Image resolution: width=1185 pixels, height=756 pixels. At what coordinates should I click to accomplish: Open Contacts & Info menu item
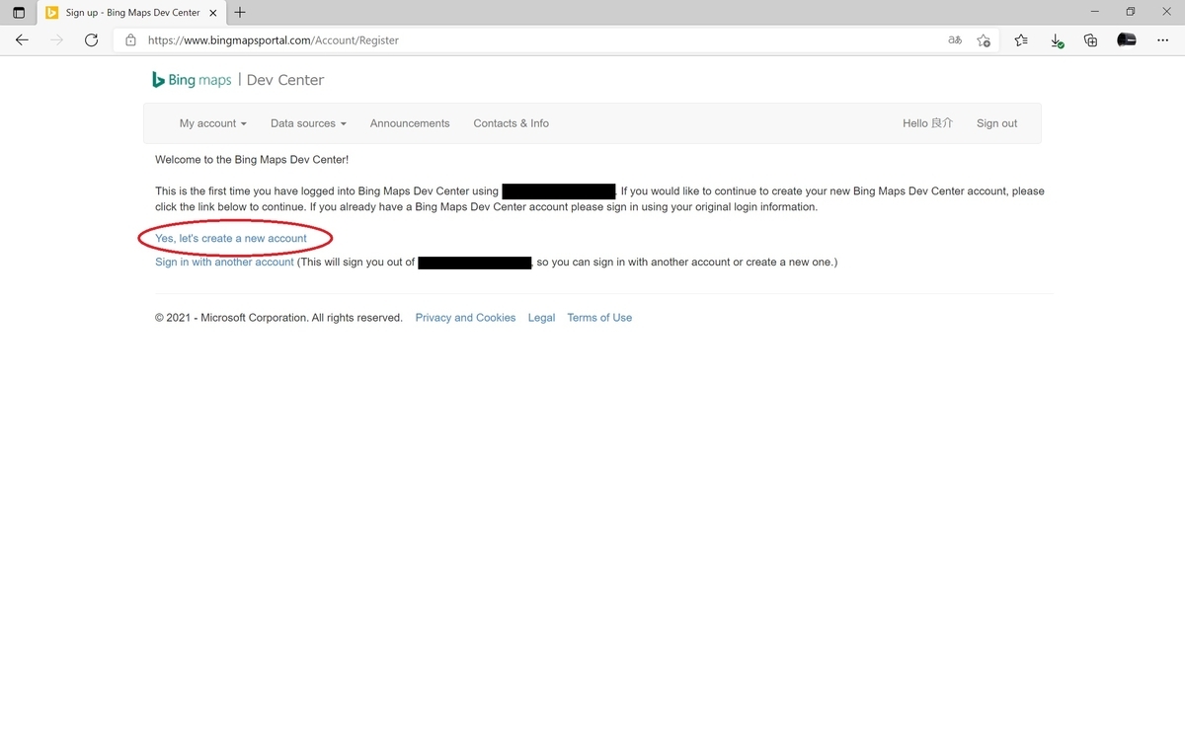point(511,123)
